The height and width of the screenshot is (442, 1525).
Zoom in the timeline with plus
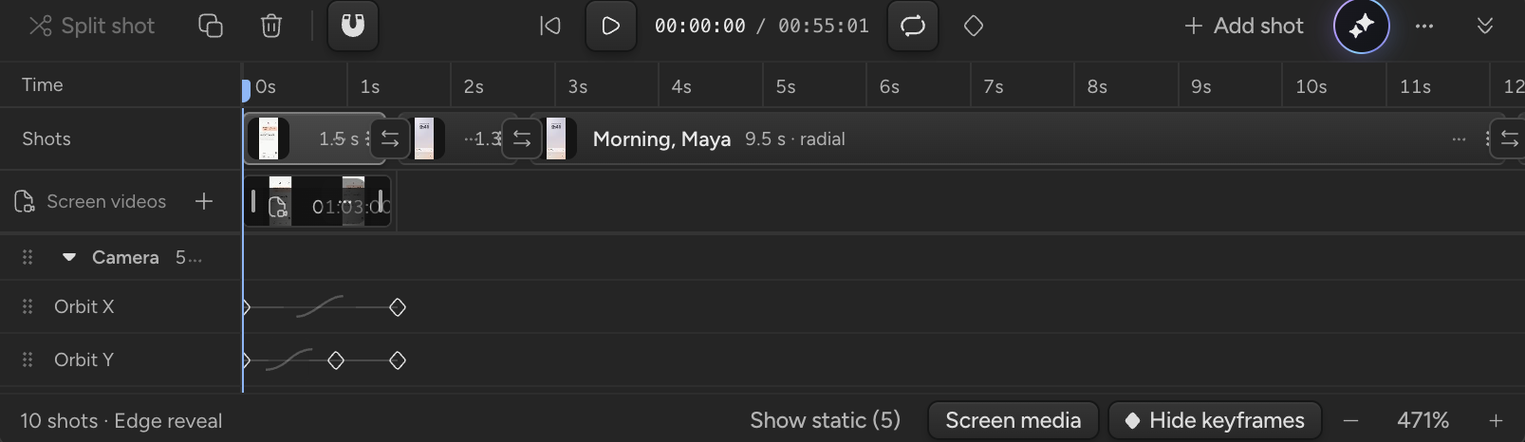[x=1496, y=420]
